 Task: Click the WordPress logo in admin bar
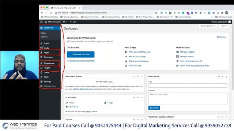point(41,22)
